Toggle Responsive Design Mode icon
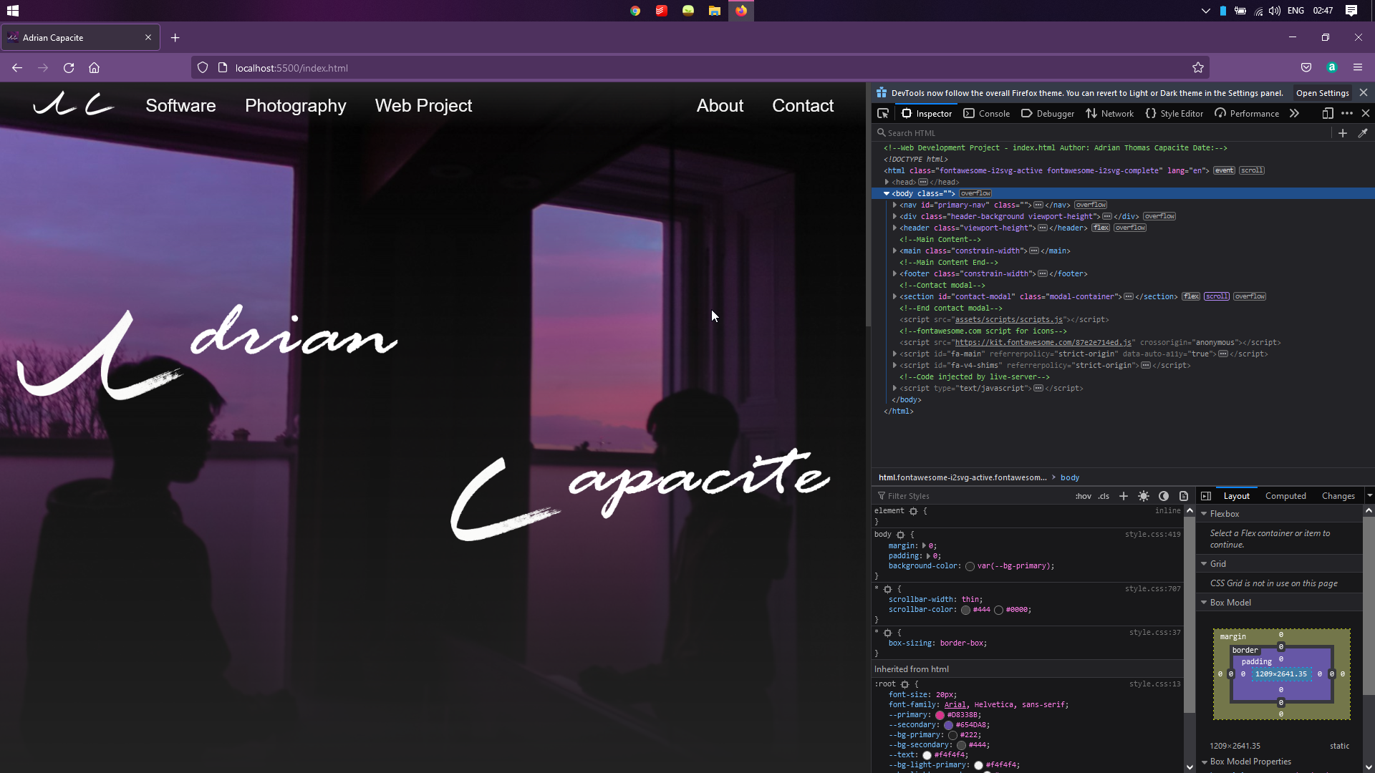Screen dimensions: 1375x773 pos(1328,113)
